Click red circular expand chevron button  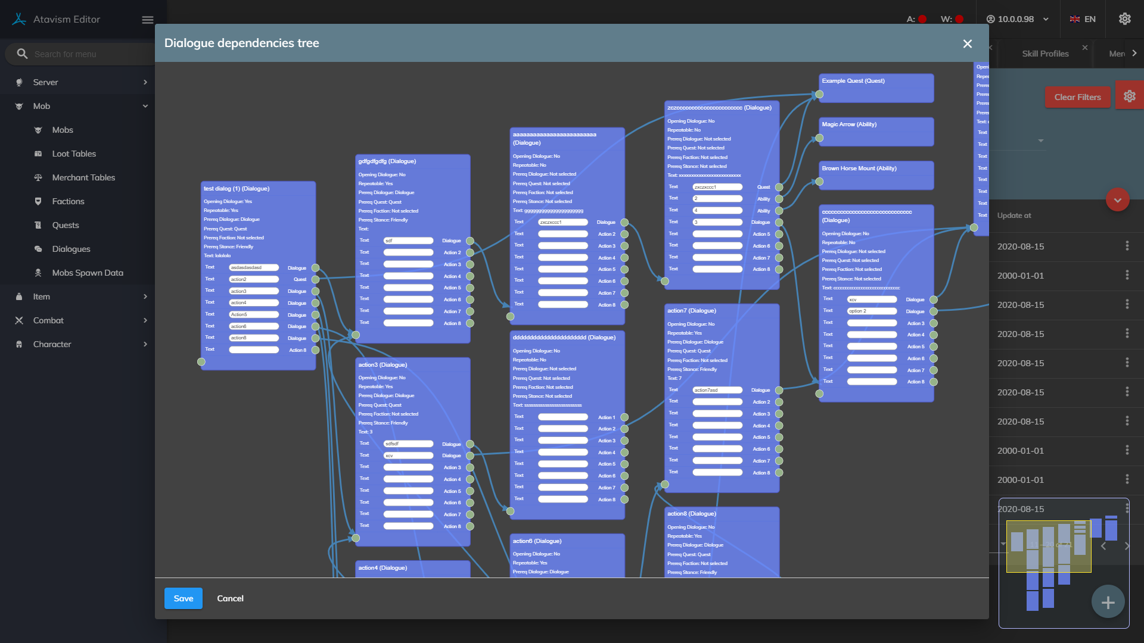pyautogui.click(x=1117, y=200)
